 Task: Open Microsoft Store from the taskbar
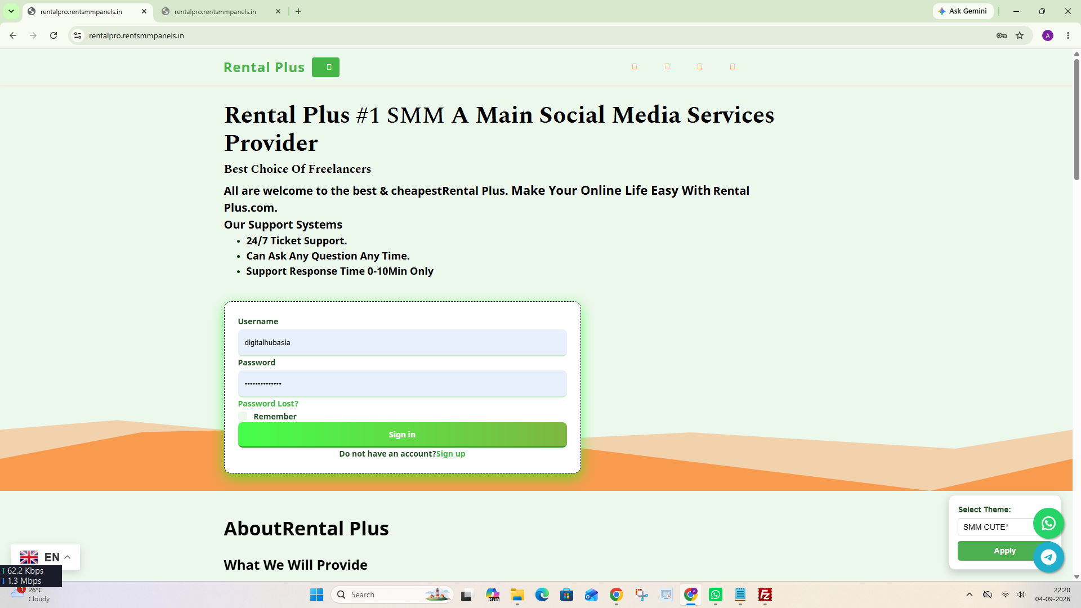[x=567, y=594]
